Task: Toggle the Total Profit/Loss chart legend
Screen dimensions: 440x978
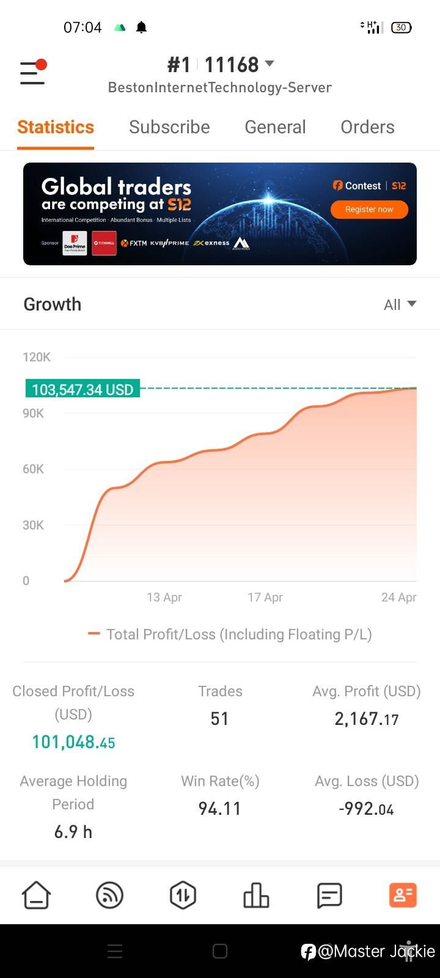Action: [230, 634]
